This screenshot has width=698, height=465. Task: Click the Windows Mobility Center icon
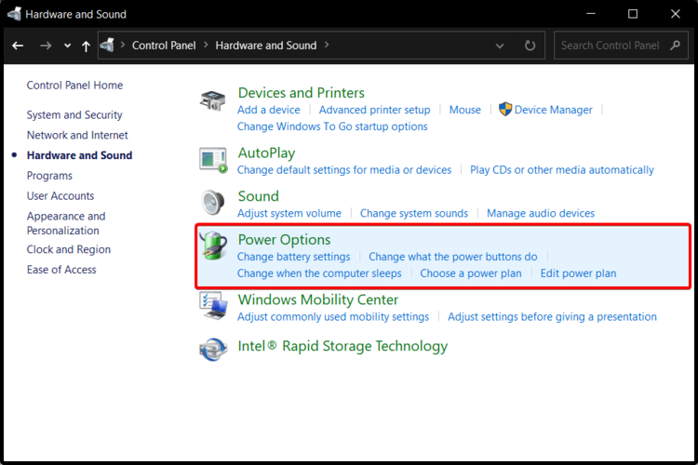coord(213,306)
